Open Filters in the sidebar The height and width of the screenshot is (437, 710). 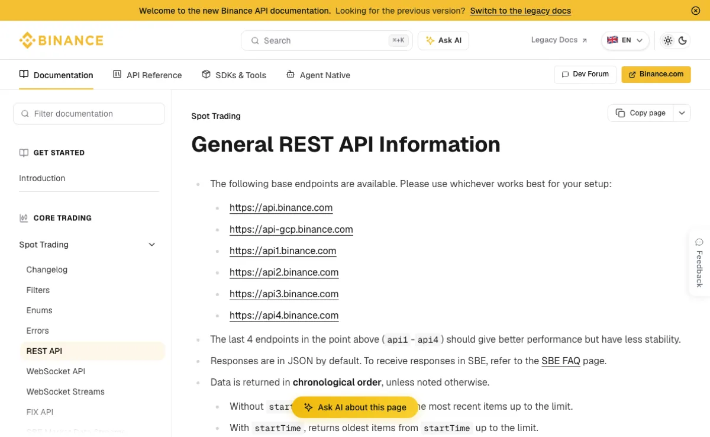[38, 290]
